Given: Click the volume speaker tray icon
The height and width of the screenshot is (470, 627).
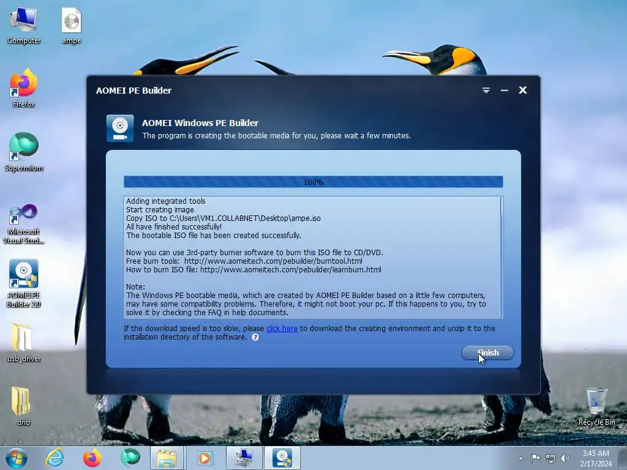Looking at the screenshot, I should coord(565,458).
